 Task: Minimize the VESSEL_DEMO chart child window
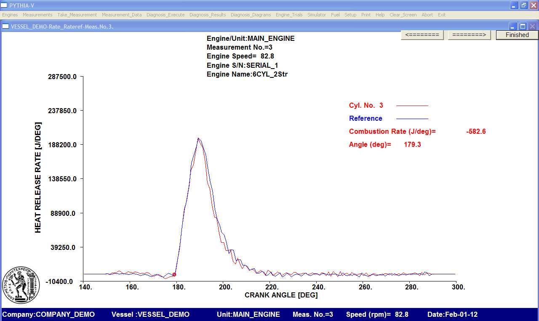(x=513, y=26)
